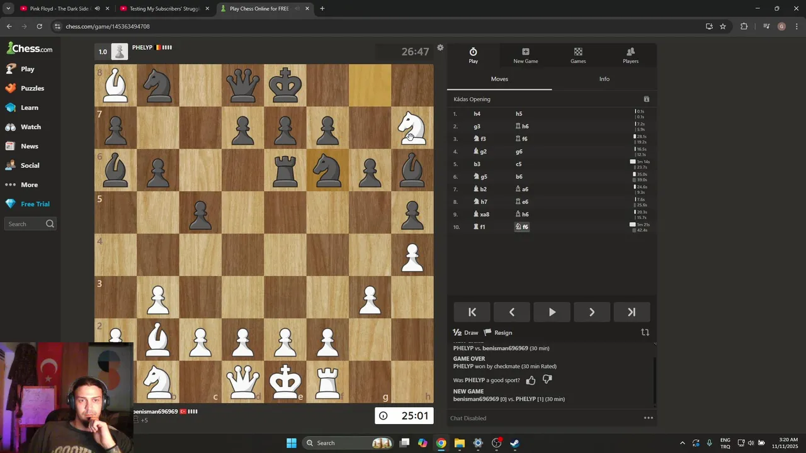
Task: Select the Info subtab
Action: 604,79
